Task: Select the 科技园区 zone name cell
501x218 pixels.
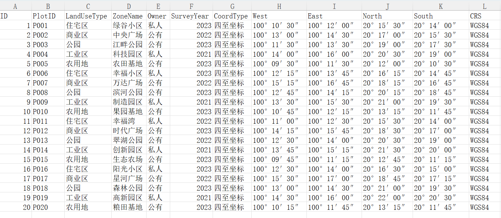Action: click(129, 54)
